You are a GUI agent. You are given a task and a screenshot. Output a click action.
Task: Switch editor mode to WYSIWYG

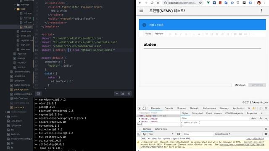pos(257,85)
